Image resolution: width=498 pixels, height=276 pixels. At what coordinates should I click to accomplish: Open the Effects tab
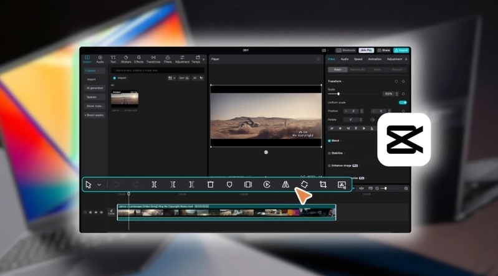coord(139,59)
